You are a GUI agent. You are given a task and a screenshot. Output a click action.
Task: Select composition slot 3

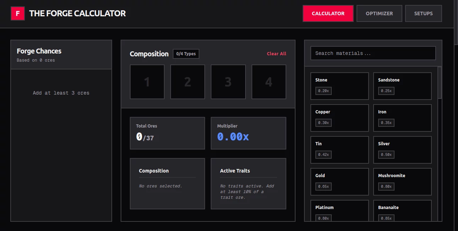pyautogui.click(x=228, y=81)
